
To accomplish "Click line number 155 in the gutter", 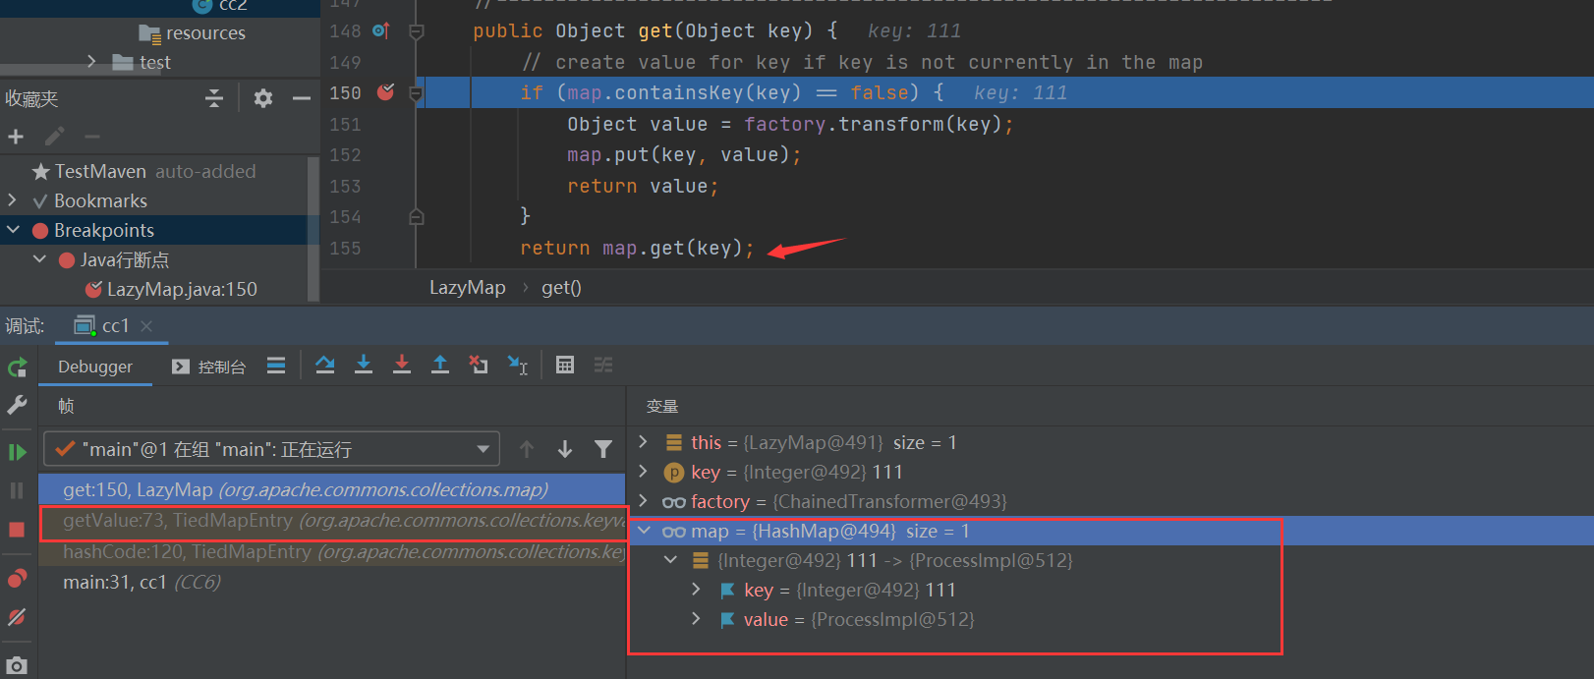I will 345,248.
